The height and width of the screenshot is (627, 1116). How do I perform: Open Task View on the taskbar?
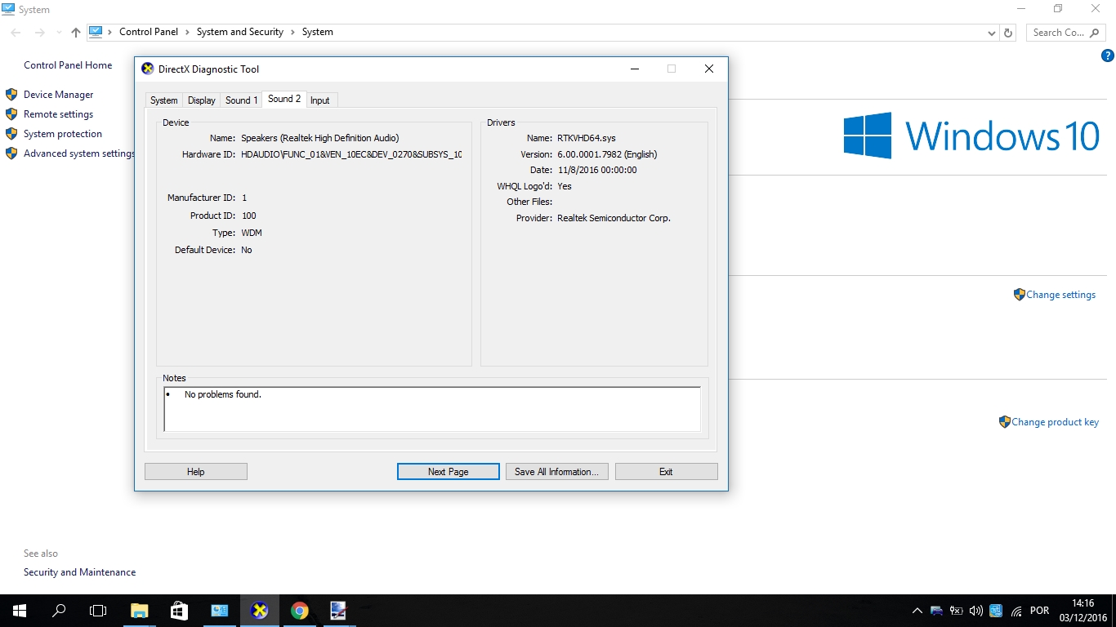(x=98, y=611)
